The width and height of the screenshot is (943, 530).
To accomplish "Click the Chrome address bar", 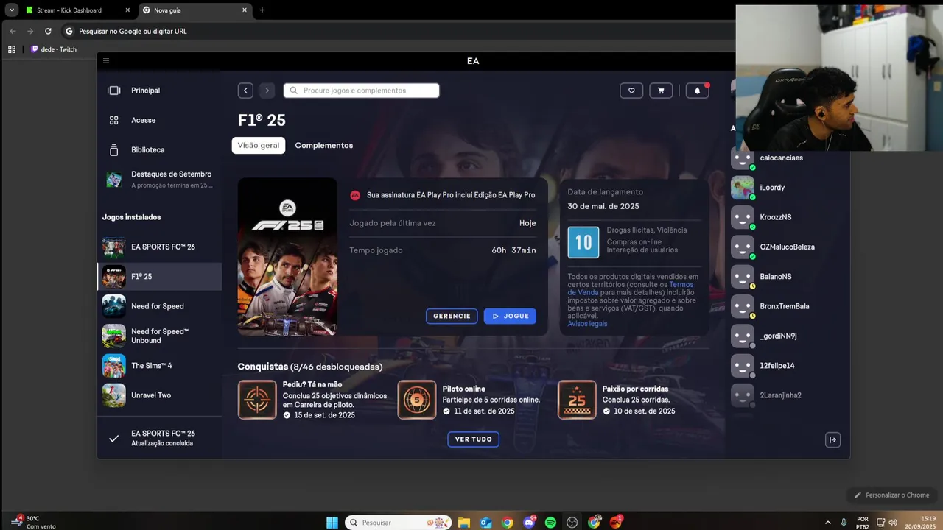I will 398,31.
